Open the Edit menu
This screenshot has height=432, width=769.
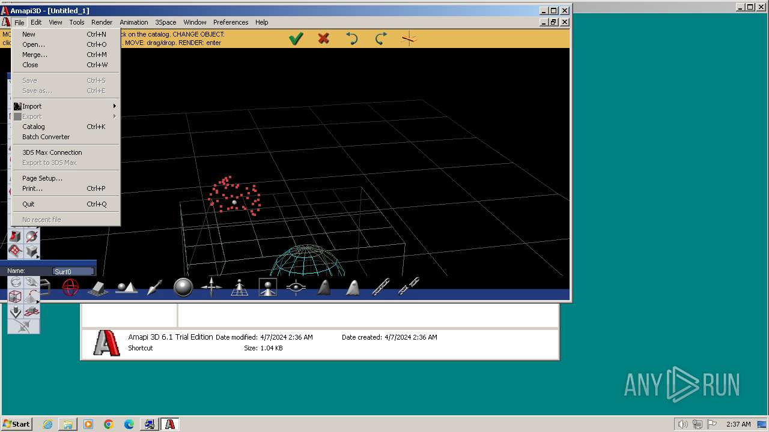pyautogui.click(x=36, y=22)
